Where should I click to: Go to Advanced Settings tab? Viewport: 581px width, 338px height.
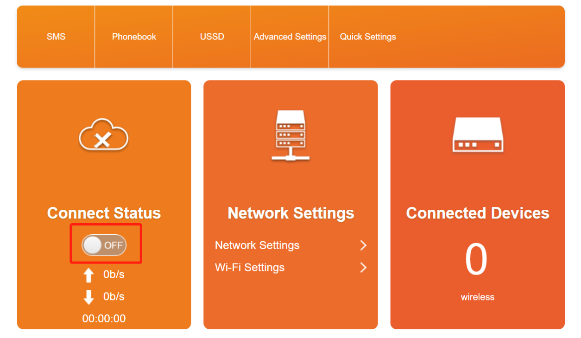click(x=290, y=37)
